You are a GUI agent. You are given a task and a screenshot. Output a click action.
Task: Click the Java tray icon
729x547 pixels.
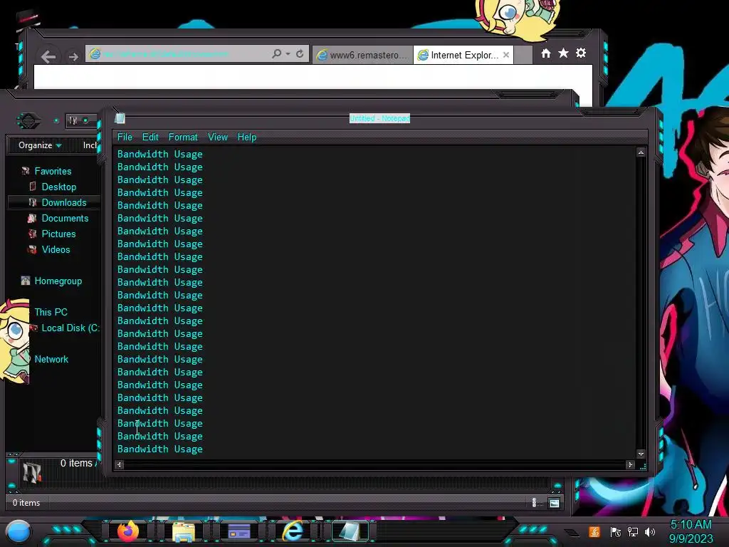tap(594, 531)
